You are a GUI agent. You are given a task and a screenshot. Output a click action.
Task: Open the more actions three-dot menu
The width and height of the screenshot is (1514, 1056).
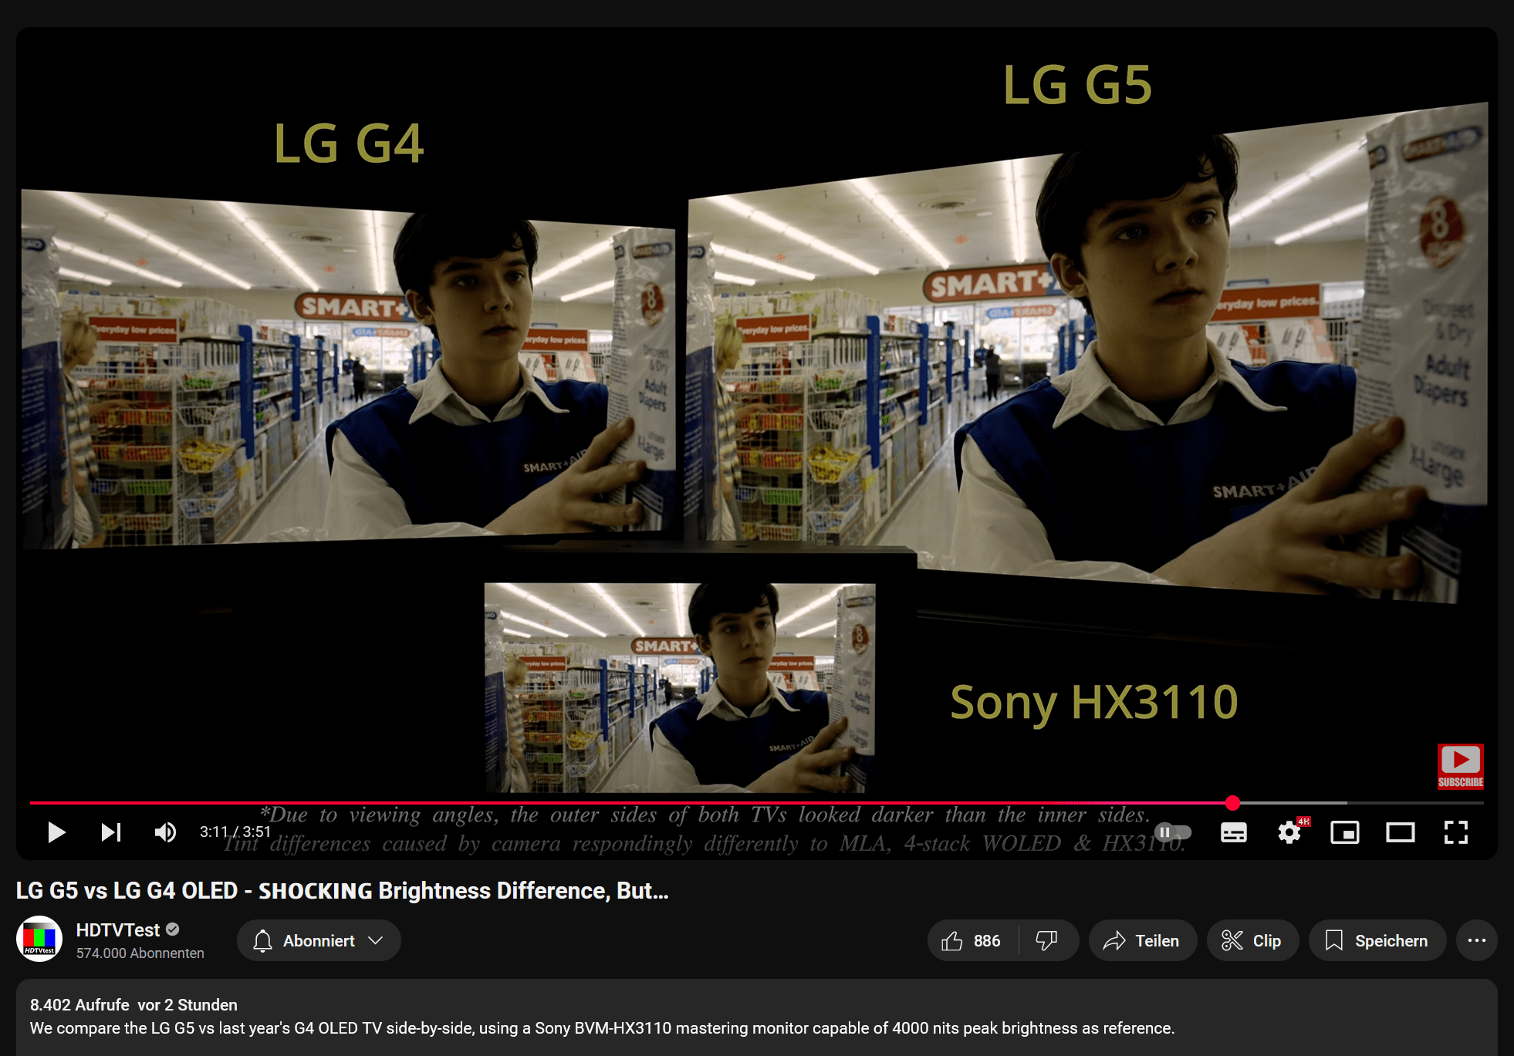click(x=1477, y=940)
